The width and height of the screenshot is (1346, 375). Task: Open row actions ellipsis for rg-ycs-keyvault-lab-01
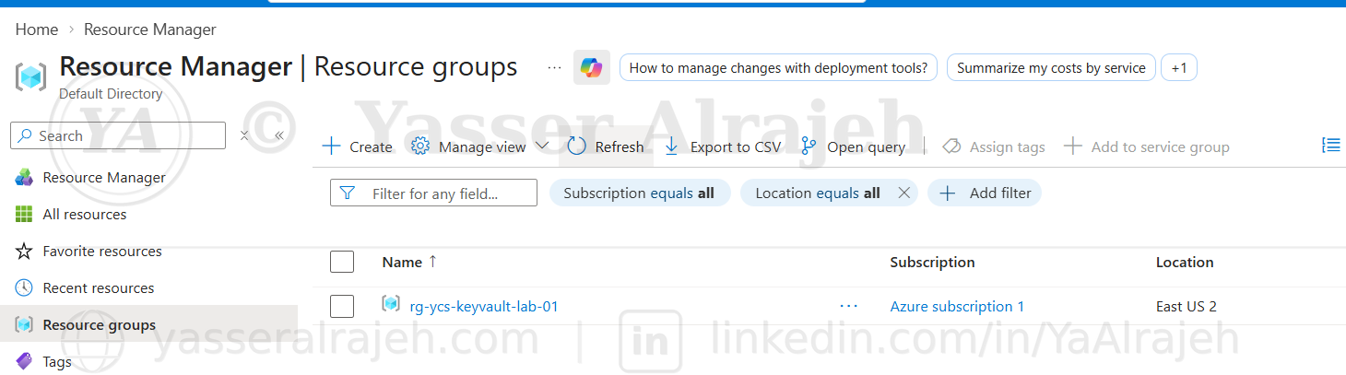[x=848, y=306]
